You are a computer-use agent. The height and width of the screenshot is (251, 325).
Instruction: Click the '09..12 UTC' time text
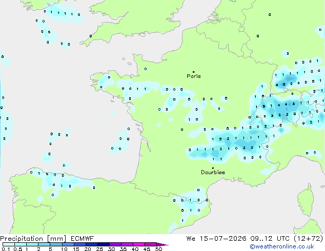pyautogui.click(x=270, y=239)
